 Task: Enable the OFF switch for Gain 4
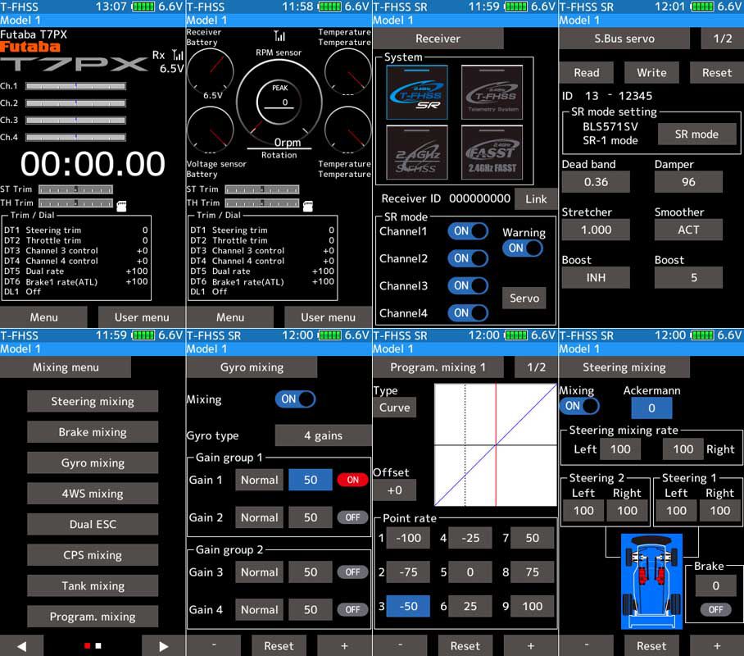pyautogui.click(x=352, y=609)
